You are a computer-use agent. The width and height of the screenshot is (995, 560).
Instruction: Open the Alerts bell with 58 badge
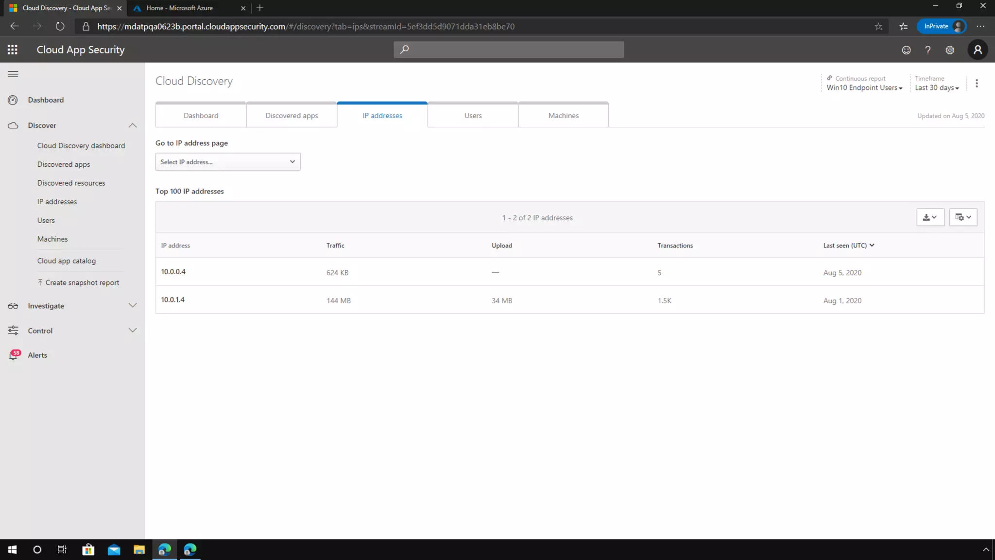pyautogui.click(x=14, y=355)
